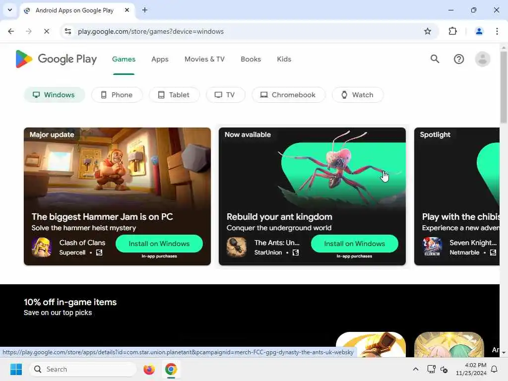Click the taskbar clock showing 4:02 PM
Image resolution: width=508 pixels, height=381 pixels.
471,369
